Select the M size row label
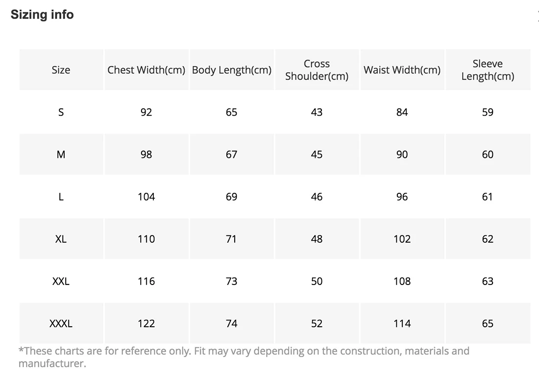 [61, 155]
